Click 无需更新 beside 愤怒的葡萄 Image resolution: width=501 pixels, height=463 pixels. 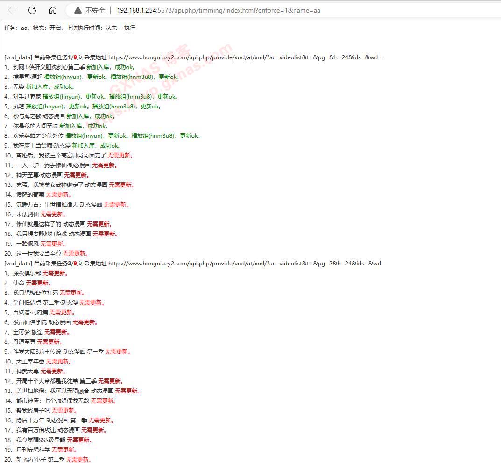pos(58,195)
